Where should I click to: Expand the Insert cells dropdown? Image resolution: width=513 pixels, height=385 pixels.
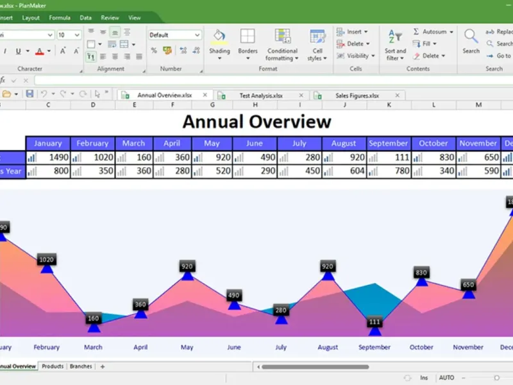[x=366, y=31]
